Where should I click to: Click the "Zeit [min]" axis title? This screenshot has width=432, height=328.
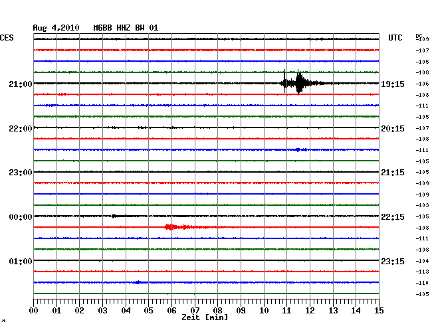click(205, 317)
